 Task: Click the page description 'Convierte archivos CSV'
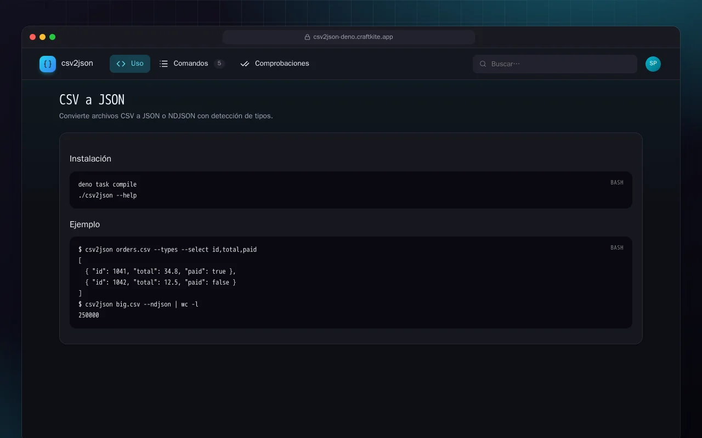[166, 116]
